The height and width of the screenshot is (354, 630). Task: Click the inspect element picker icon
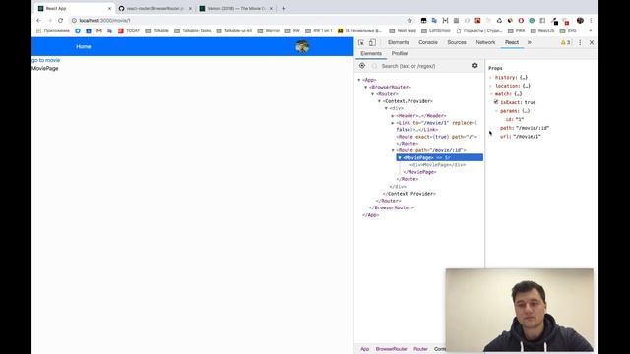click(x=361, y=42)
